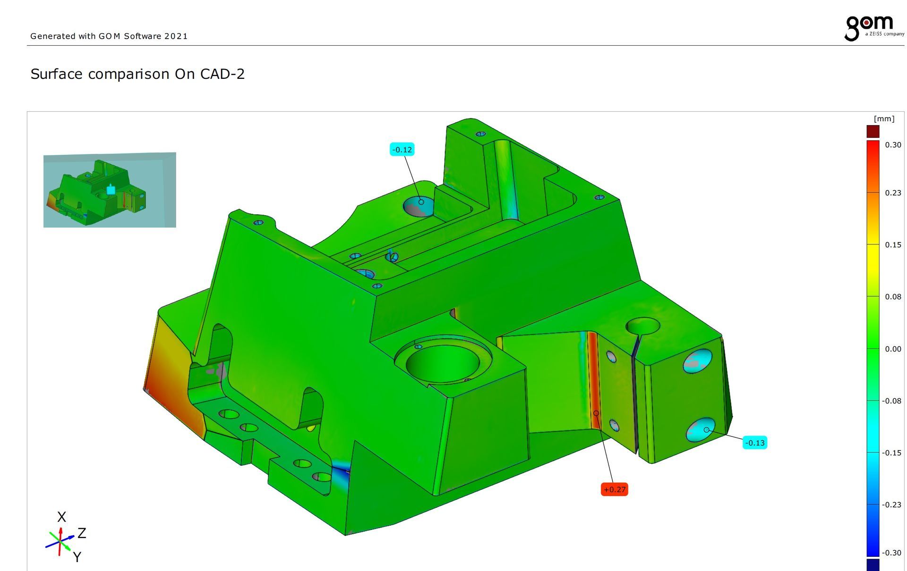Click the GOM logo

pos(873,28)
